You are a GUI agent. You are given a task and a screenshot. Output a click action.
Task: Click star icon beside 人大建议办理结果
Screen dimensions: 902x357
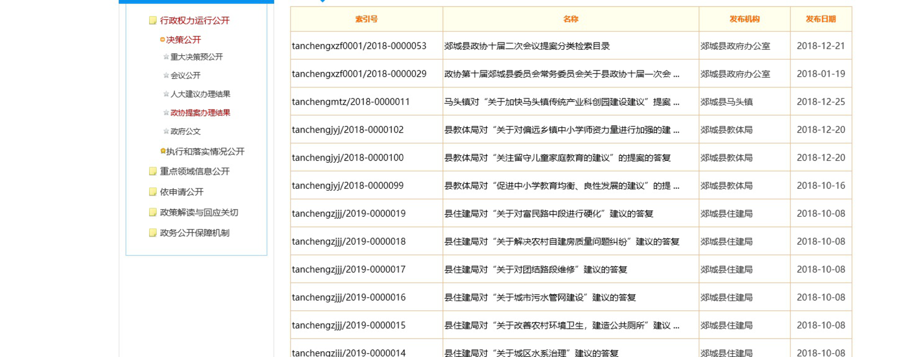(166, 94)
